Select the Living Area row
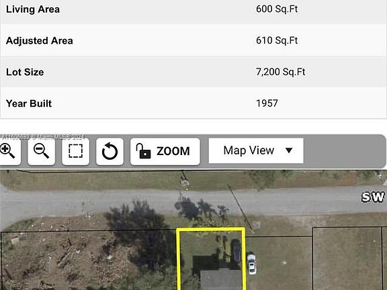This screenshot has width=387, height=290. [x=193, y=10]
